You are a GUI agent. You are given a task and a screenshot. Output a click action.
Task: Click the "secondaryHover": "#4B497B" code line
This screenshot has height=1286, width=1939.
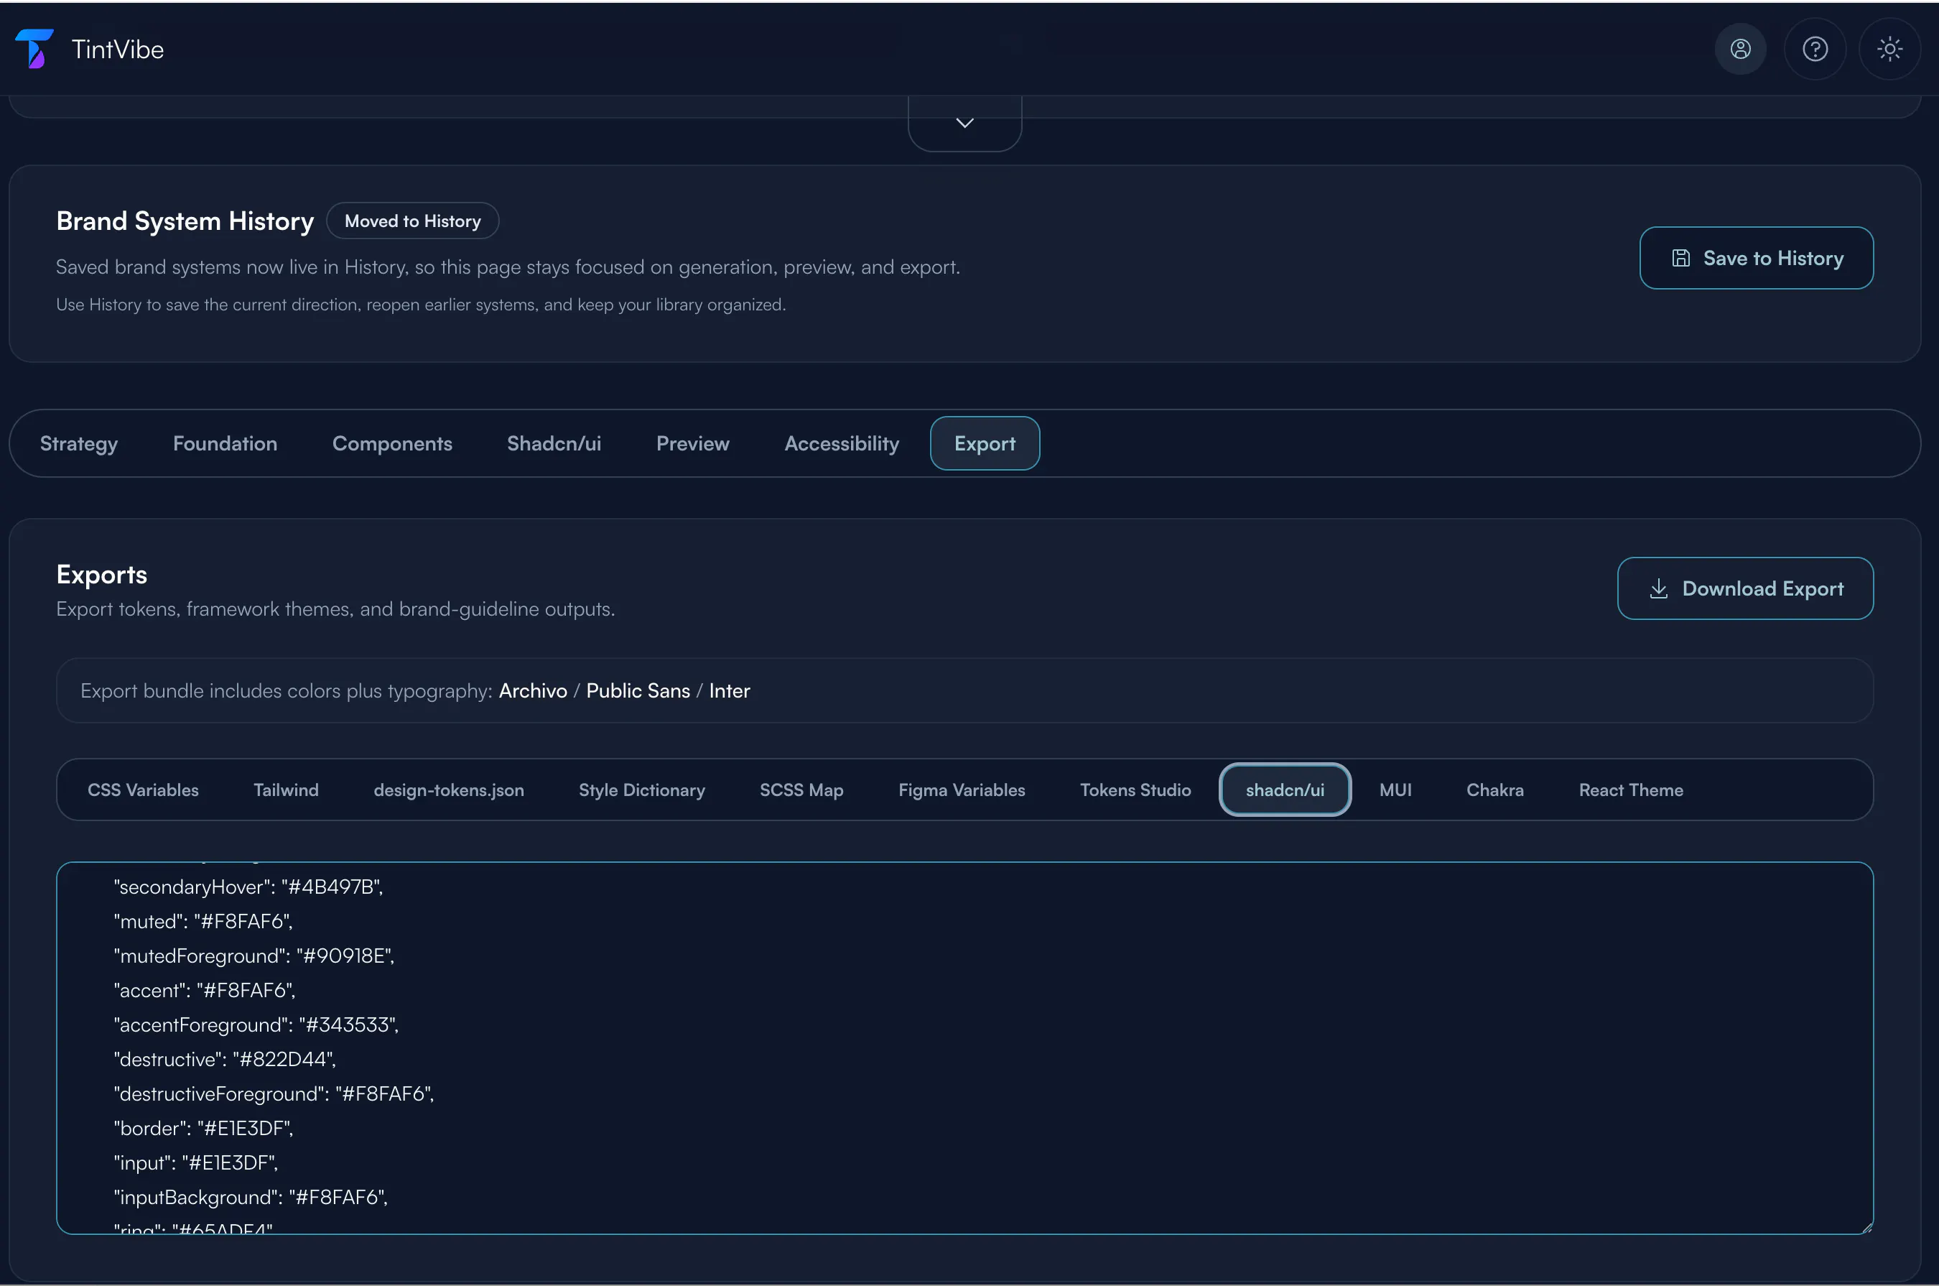248,887
